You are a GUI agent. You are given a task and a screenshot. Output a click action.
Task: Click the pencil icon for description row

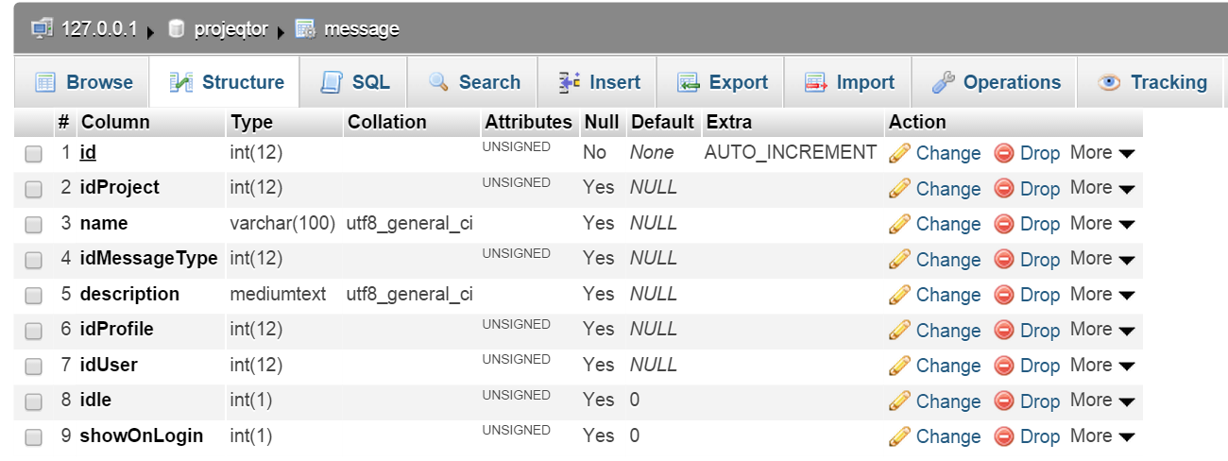point(899,295)
